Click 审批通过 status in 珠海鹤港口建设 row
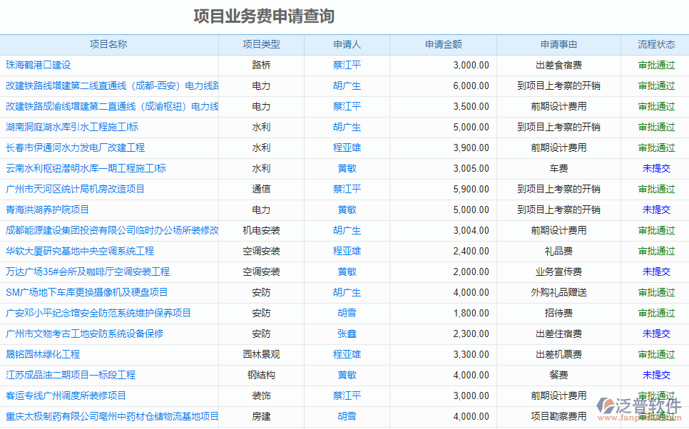 click(x=656, y=65)
